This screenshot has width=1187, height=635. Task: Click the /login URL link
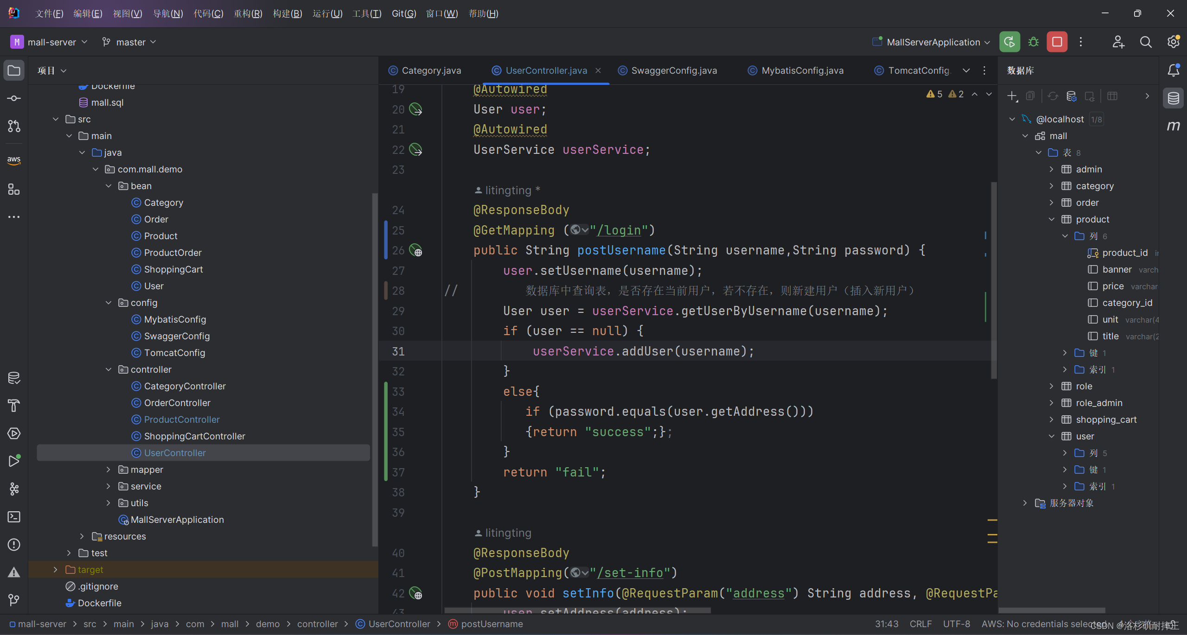[619, 230]
